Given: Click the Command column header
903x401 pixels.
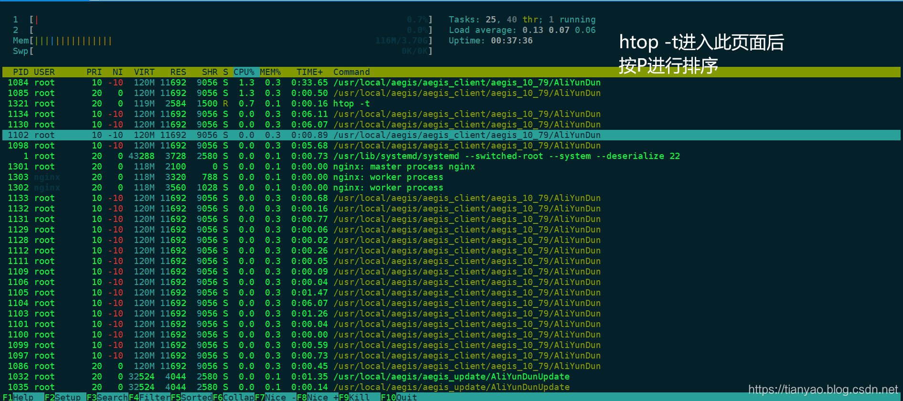Looking at the screenshot, I should (x=351, y=72).
